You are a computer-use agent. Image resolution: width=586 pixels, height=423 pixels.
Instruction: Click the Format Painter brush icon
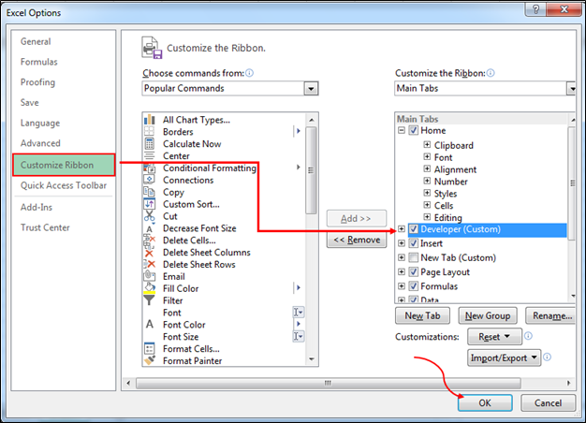point(149,360)
